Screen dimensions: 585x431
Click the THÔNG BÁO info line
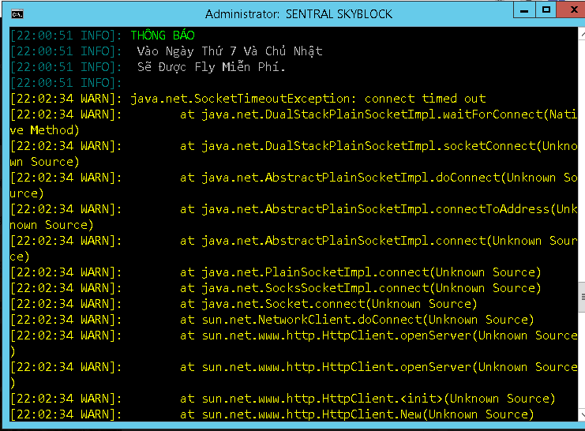click(x=163, y=36)
